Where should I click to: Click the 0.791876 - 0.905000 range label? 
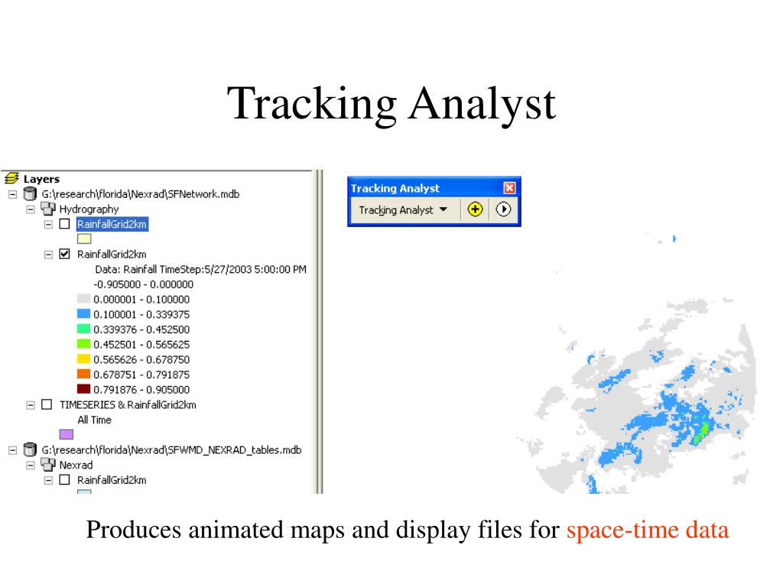point(141,389)
